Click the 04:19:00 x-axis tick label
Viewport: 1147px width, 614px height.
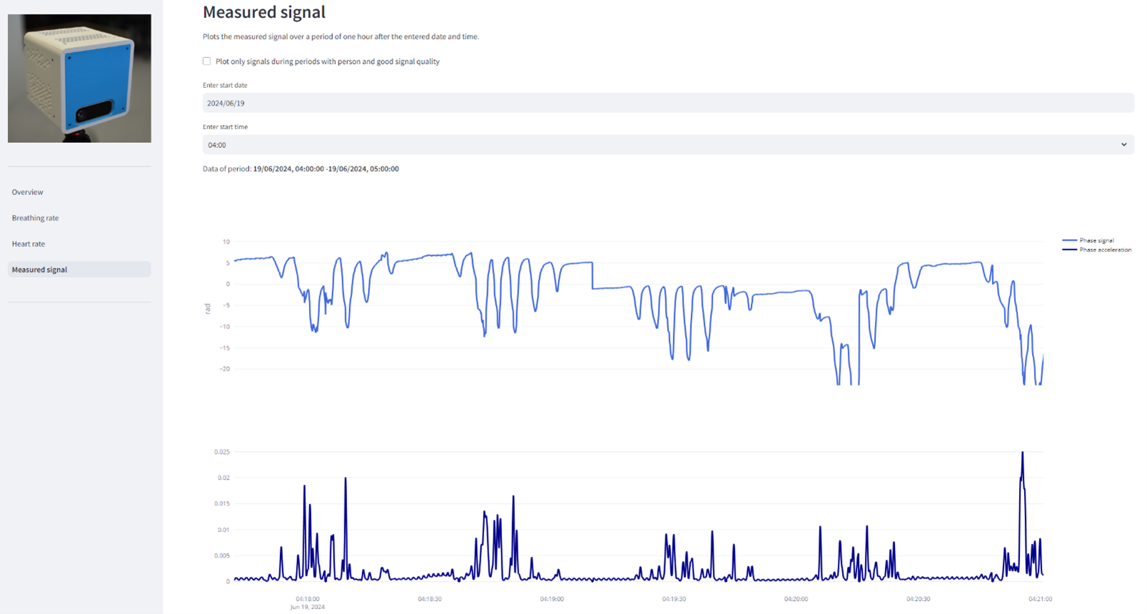552,599
